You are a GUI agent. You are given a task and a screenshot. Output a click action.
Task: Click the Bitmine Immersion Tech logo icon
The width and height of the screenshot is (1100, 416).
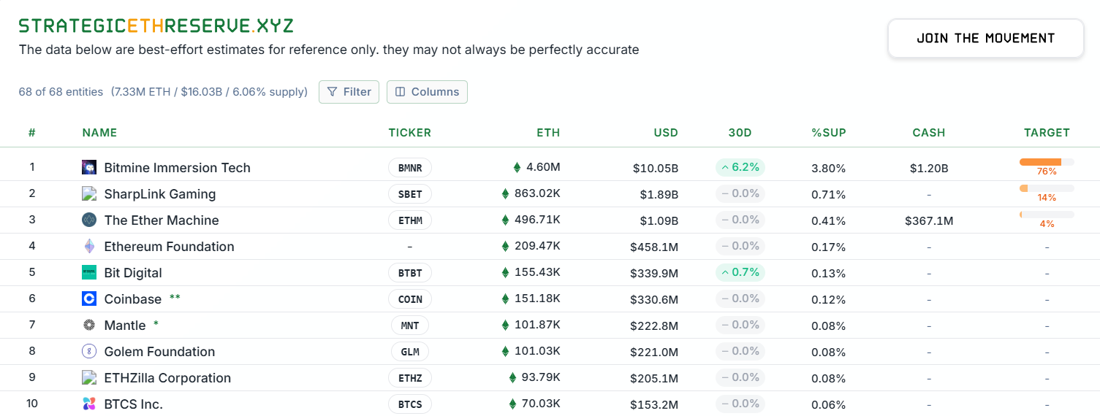tap(89, 167)
